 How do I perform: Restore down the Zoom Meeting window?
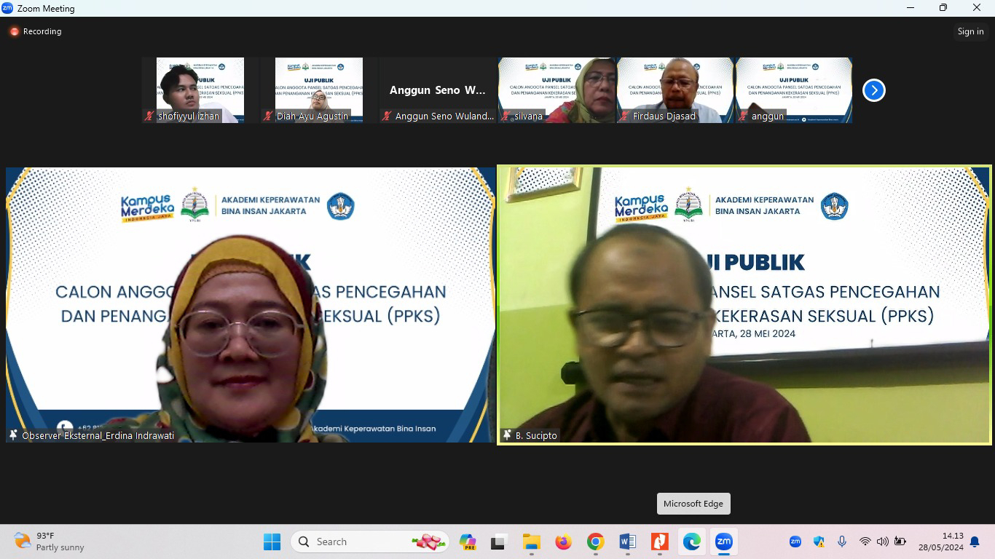click(x=943, y=8)
